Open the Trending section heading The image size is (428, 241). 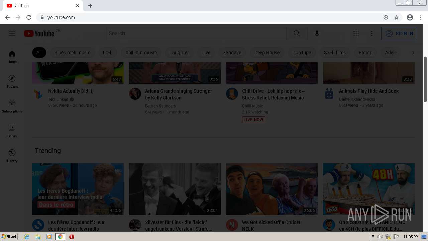coord(48,151)
